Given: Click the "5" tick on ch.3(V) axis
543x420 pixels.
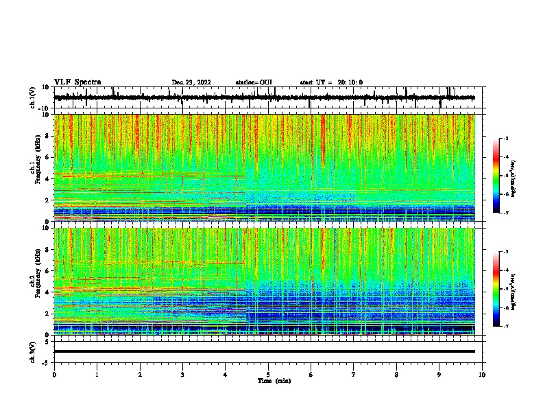Looking at the screenshot, I should pyautogui.click(x=47, y=342).
